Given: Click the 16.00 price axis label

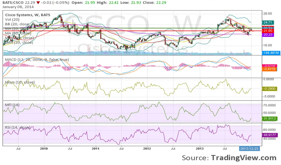Looking at the screenshot, I should pos(267,45).
